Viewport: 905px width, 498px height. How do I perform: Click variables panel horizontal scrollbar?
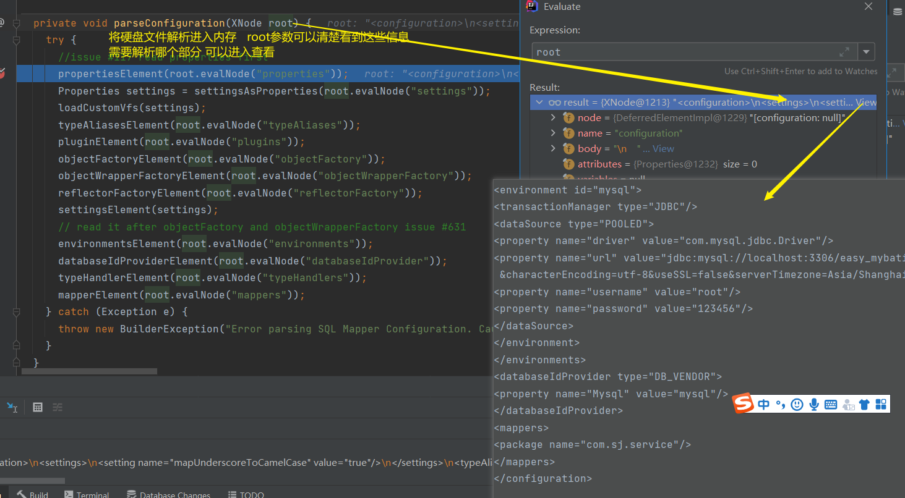32,479
